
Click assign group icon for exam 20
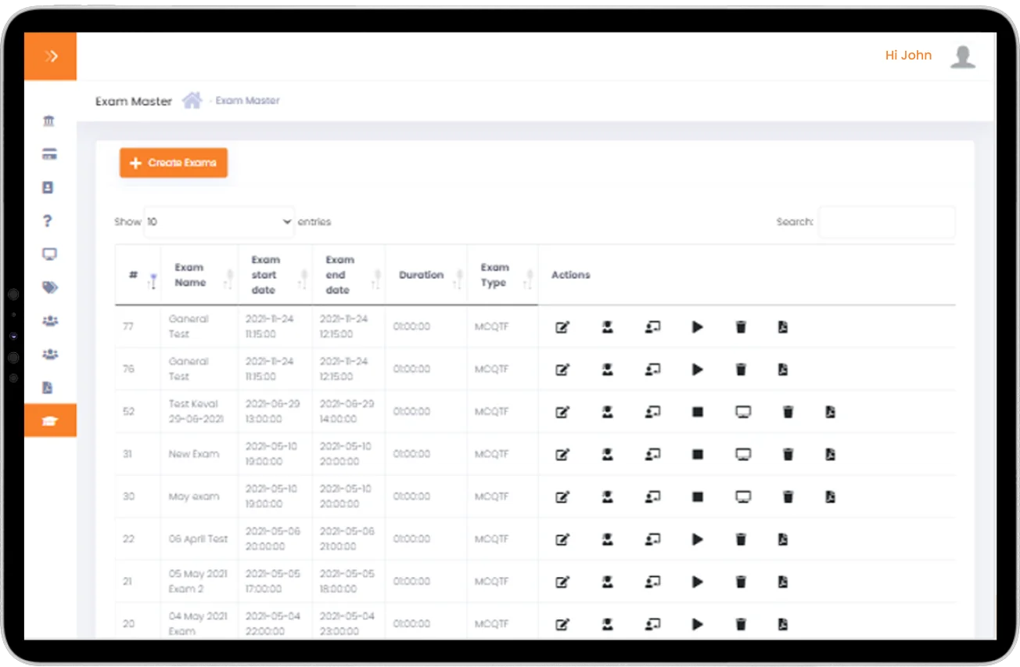(652, 624)
